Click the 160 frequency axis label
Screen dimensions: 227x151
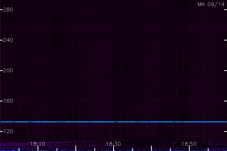(8, 101)
